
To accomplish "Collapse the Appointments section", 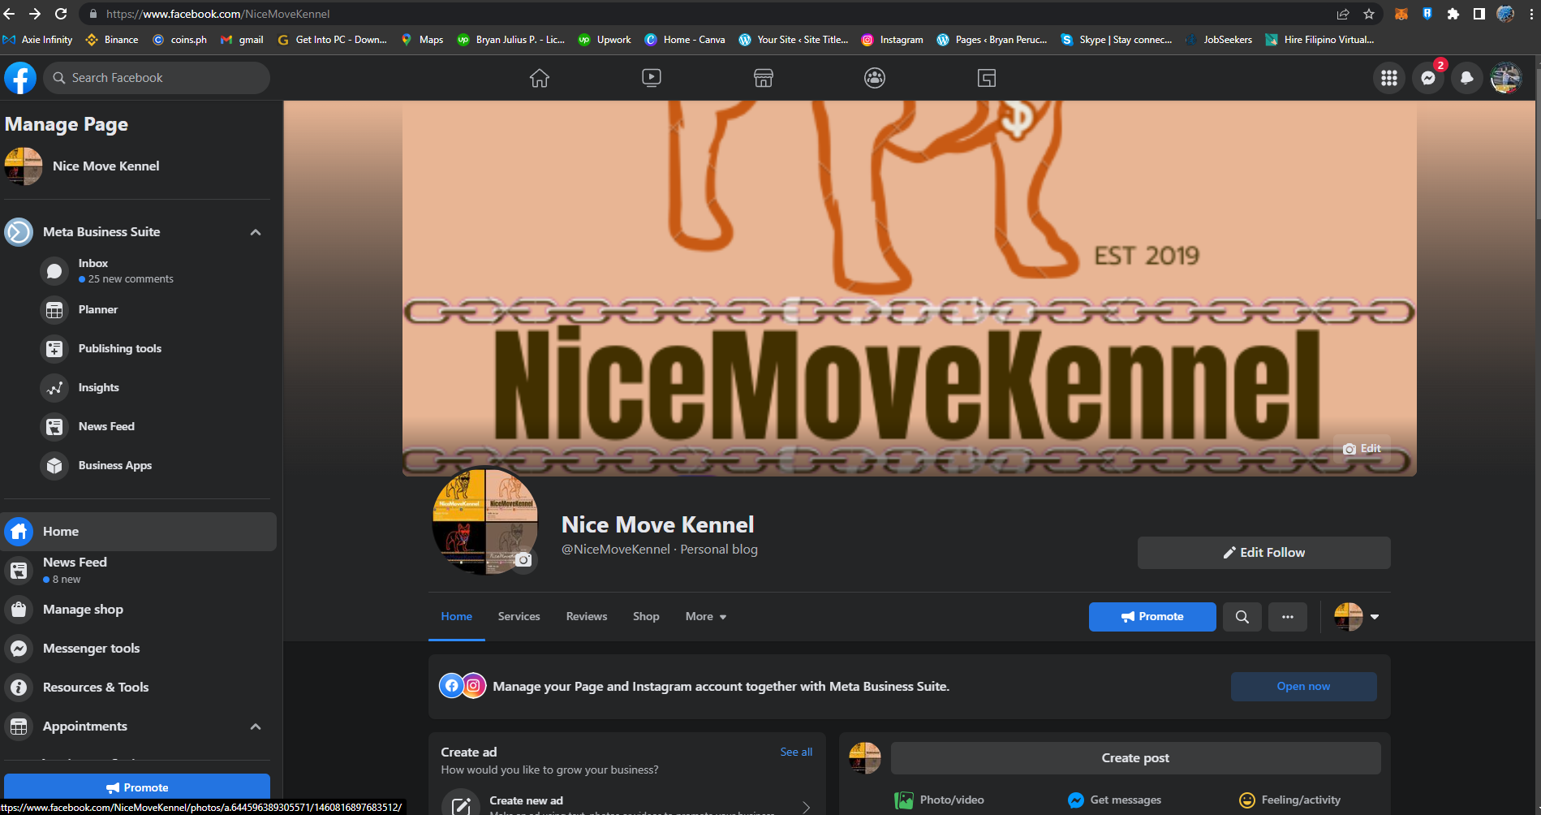I will point(256,727).
